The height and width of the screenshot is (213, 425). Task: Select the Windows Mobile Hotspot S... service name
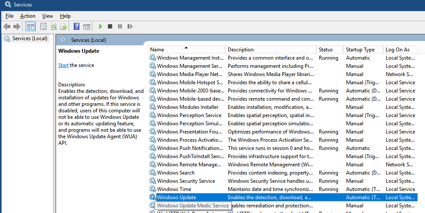pos(190,83)
